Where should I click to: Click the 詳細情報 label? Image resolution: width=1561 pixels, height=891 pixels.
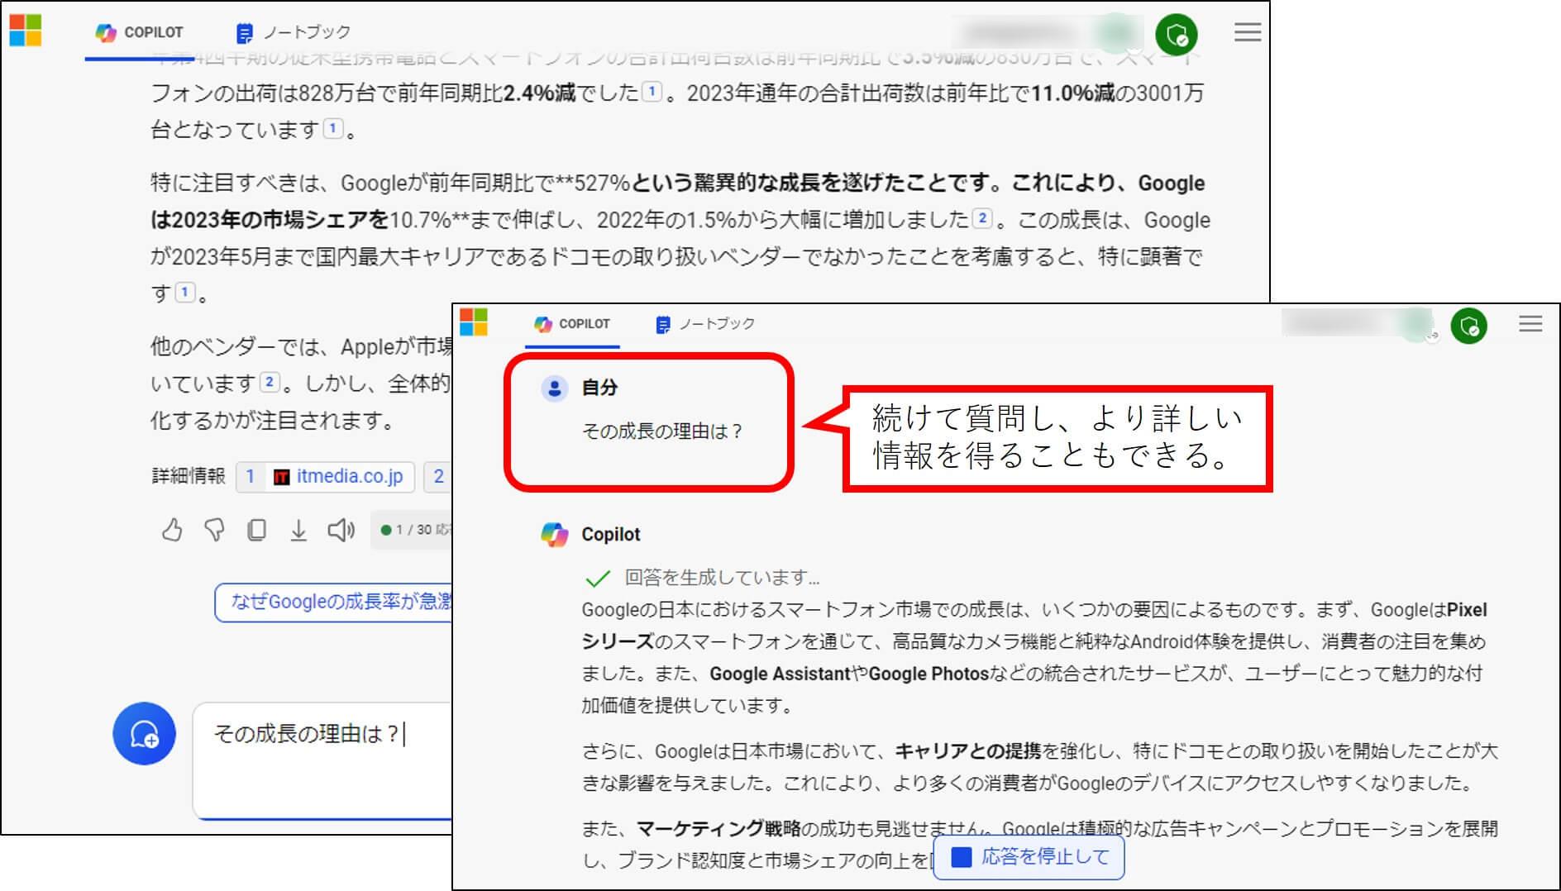pyautogui.click(x=189, y=476)
